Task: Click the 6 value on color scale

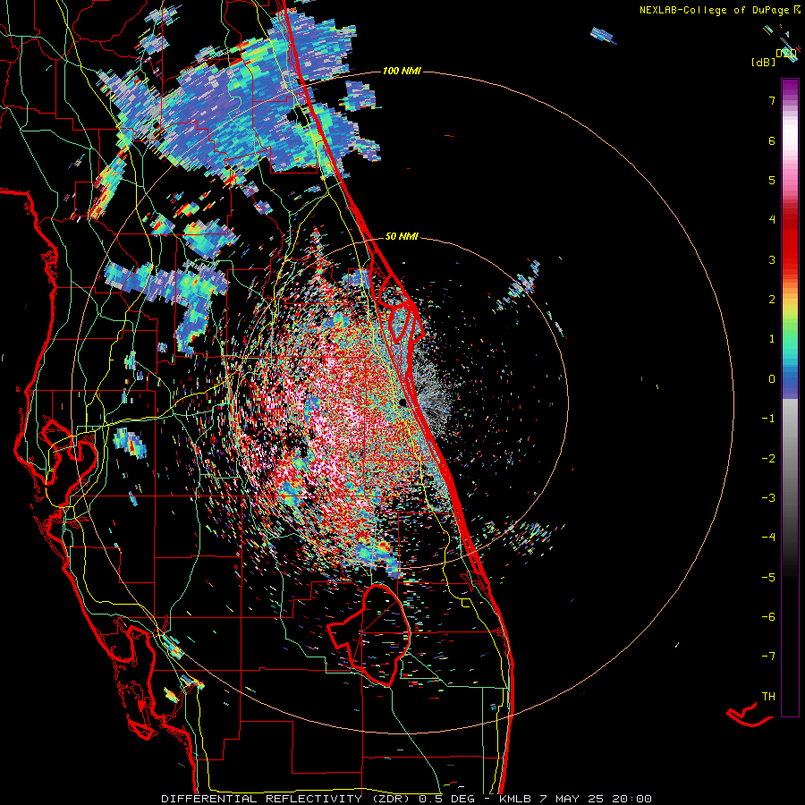Action: tap(772, 140)
